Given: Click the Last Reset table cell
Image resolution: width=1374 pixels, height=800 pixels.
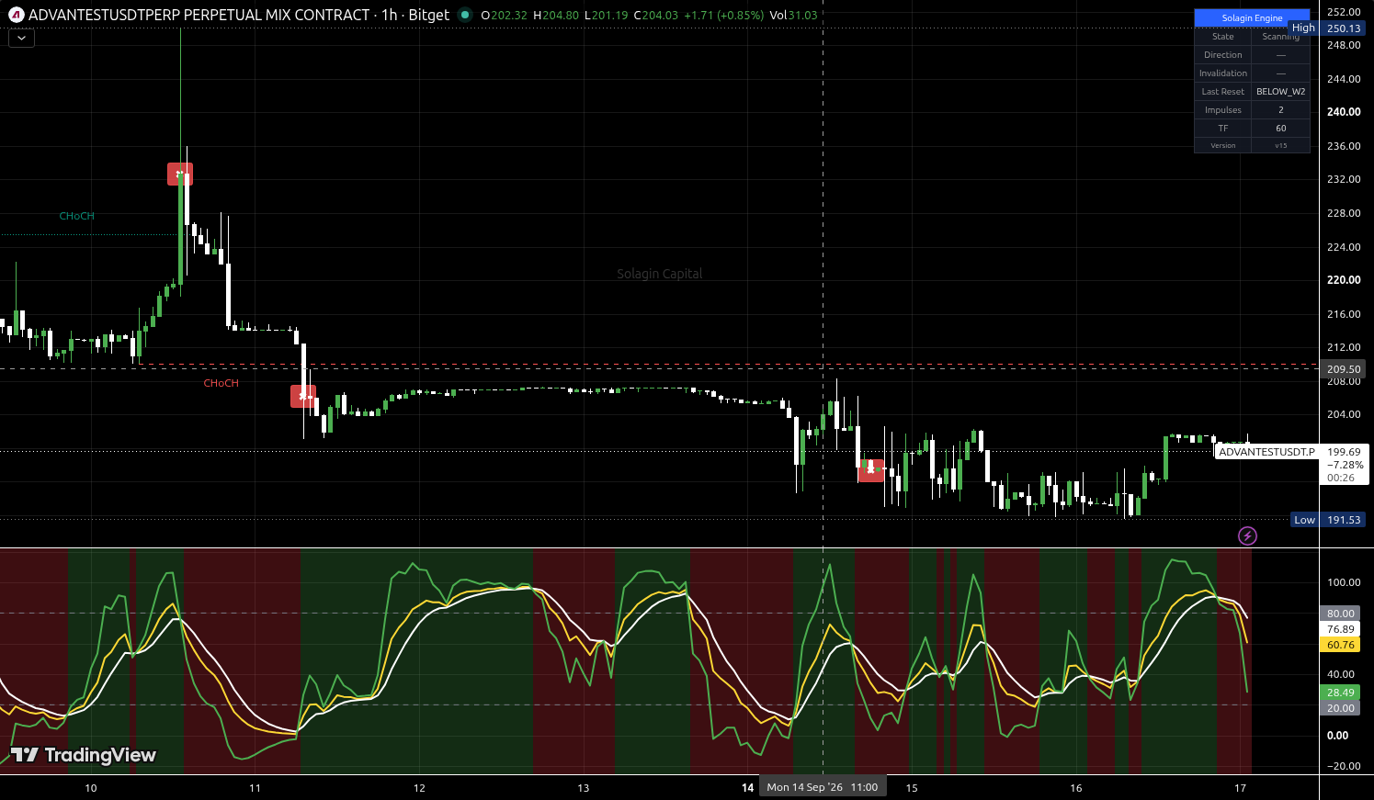Looking at the screenshot, I should tap(1223, 92).
